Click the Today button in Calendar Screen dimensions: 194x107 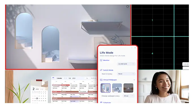[x=87, y=78]
